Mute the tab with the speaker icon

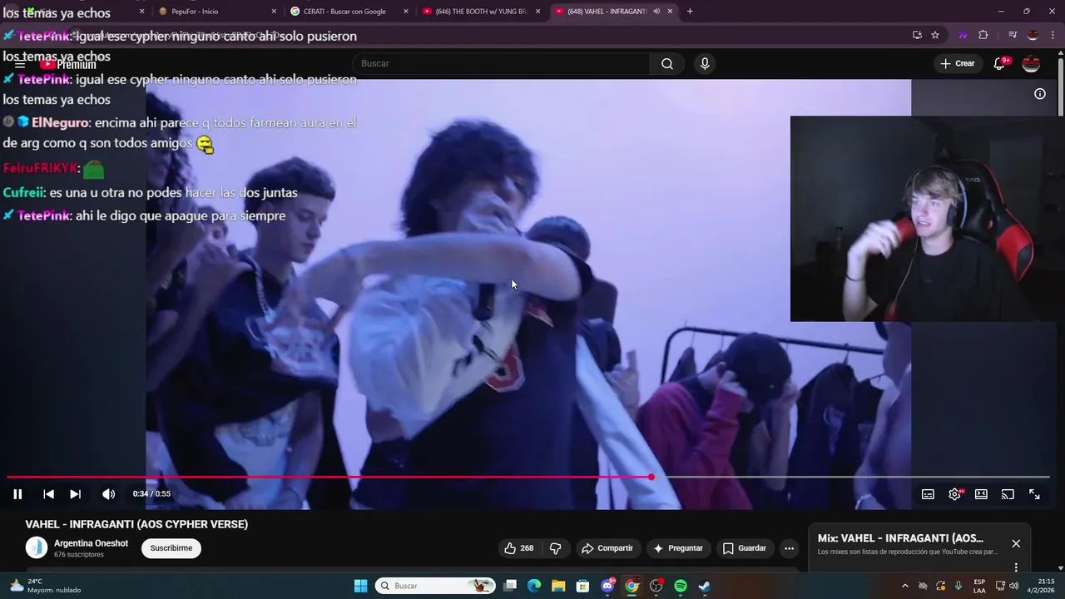point(656,12)
